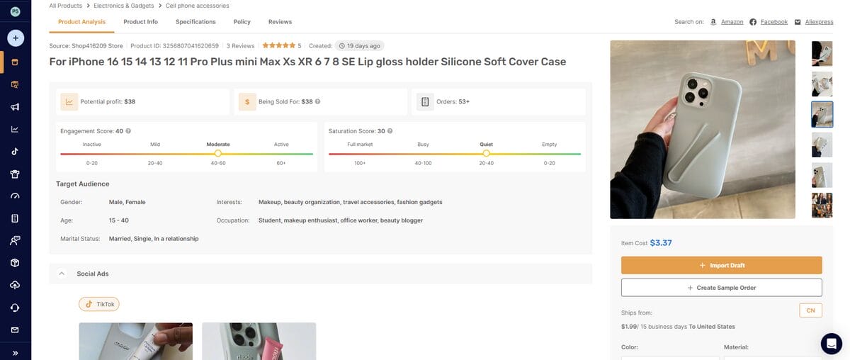This screenshot has height=360, width=850.
Task: Click the t-shirt icon in sidebar
Action: (x=15, y=174)
